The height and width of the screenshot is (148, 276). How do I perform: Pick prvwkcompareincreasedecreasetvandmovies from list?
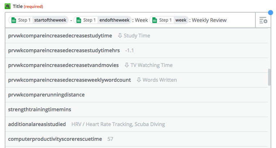[63, 65]
